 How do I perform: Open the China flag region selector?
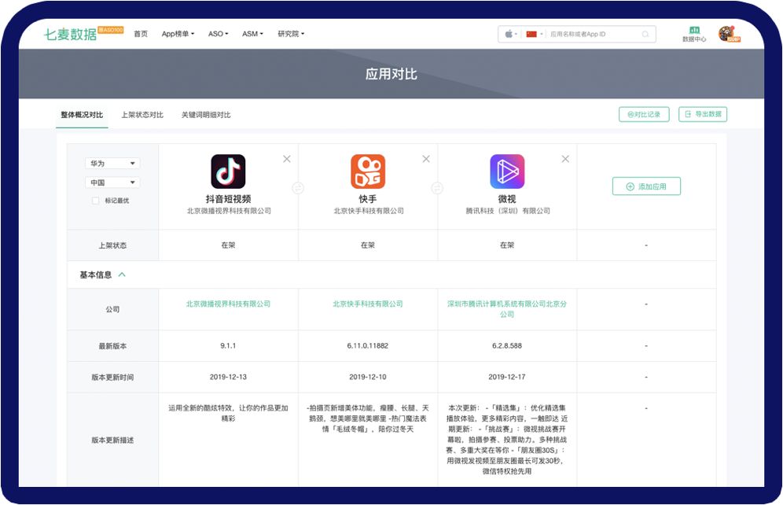click(534, 34)
